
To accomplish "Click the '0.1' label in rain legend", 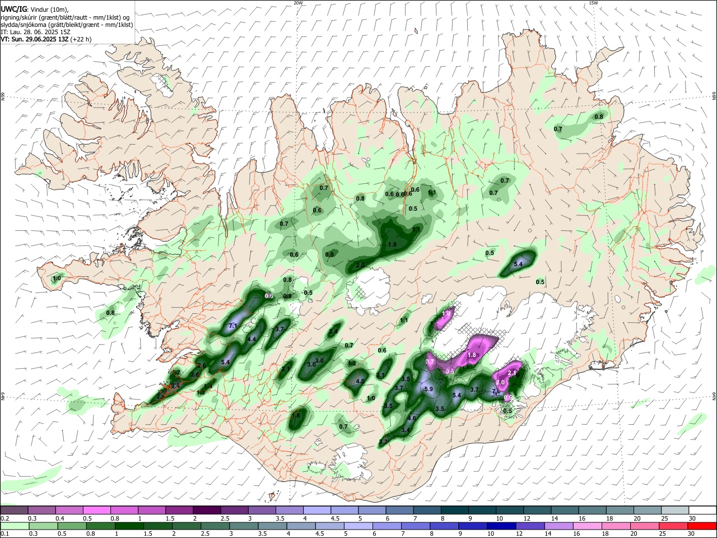I will (5, 534).
